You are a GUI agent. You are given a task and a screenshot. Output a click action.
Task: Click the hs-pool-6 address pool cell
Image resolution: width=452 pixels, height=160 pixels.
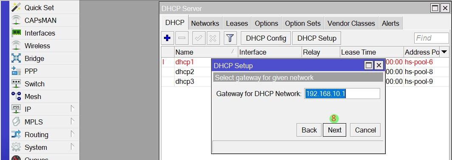tap(418, 62)
